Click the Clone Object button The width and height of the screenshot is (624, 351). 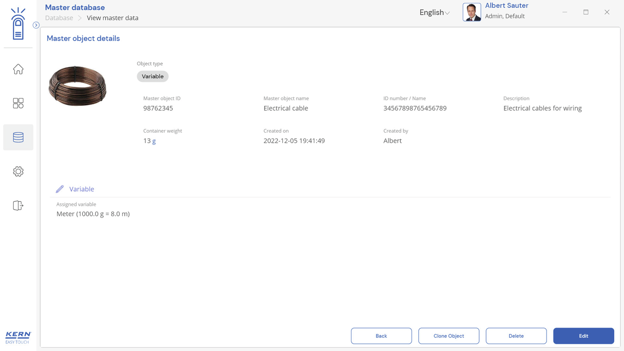click(448, 336)
